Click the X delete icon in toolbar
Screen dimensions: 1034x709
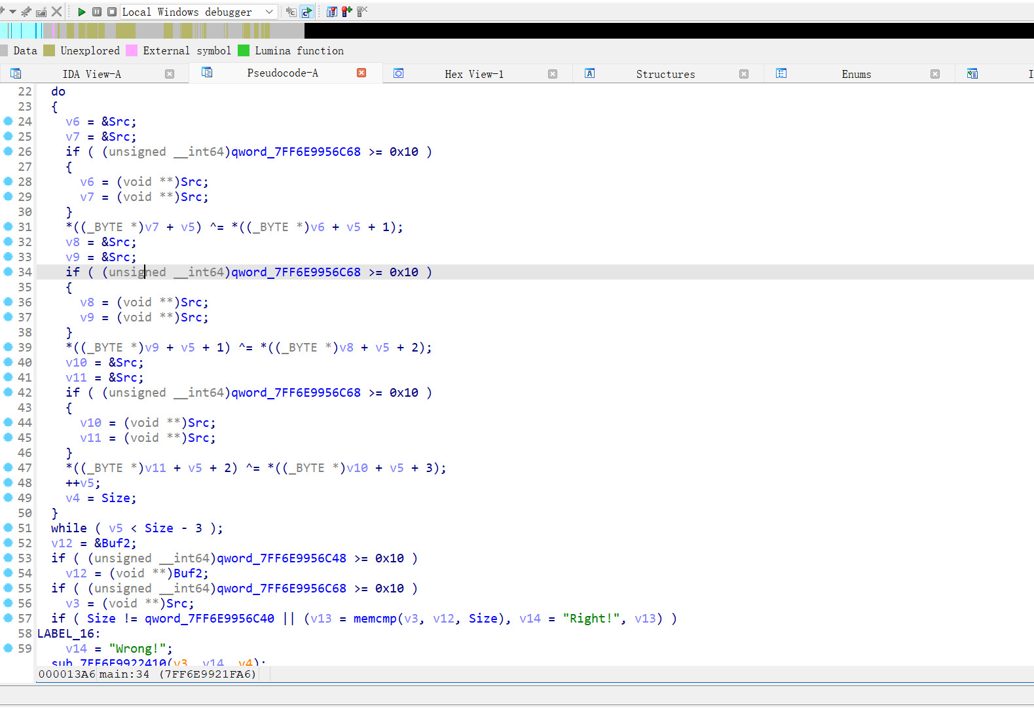click(57, 12)
